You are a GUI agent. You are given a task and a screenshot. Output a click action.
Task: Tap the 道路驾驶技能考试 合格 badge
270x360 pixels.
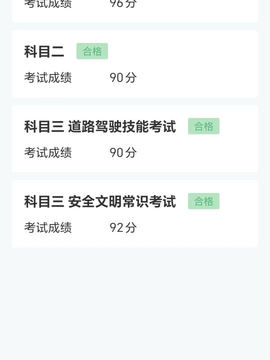(203, 126)
